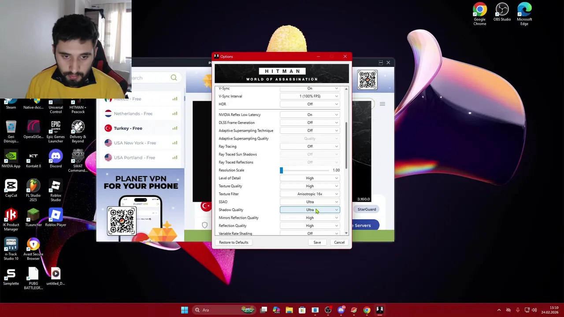Select the Roblox Player desktop icon
Screen dimensions: 564x317
coord(56,217)
